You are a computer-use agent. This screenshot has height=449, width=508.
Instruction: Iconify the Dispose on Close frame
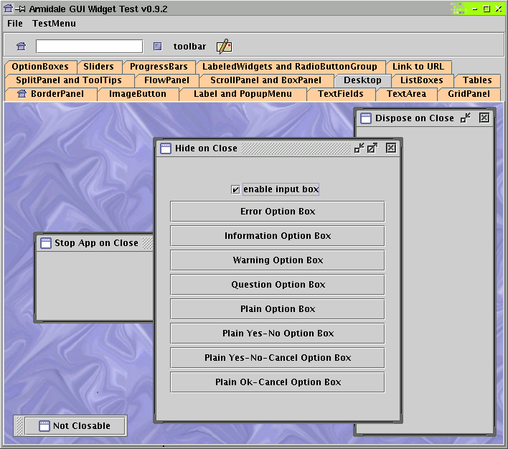[466, 118]
